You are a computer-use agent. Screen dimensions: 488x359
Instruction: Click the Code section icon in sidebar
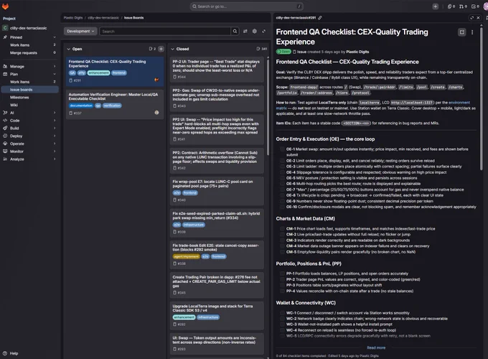(x=5, y=121)
